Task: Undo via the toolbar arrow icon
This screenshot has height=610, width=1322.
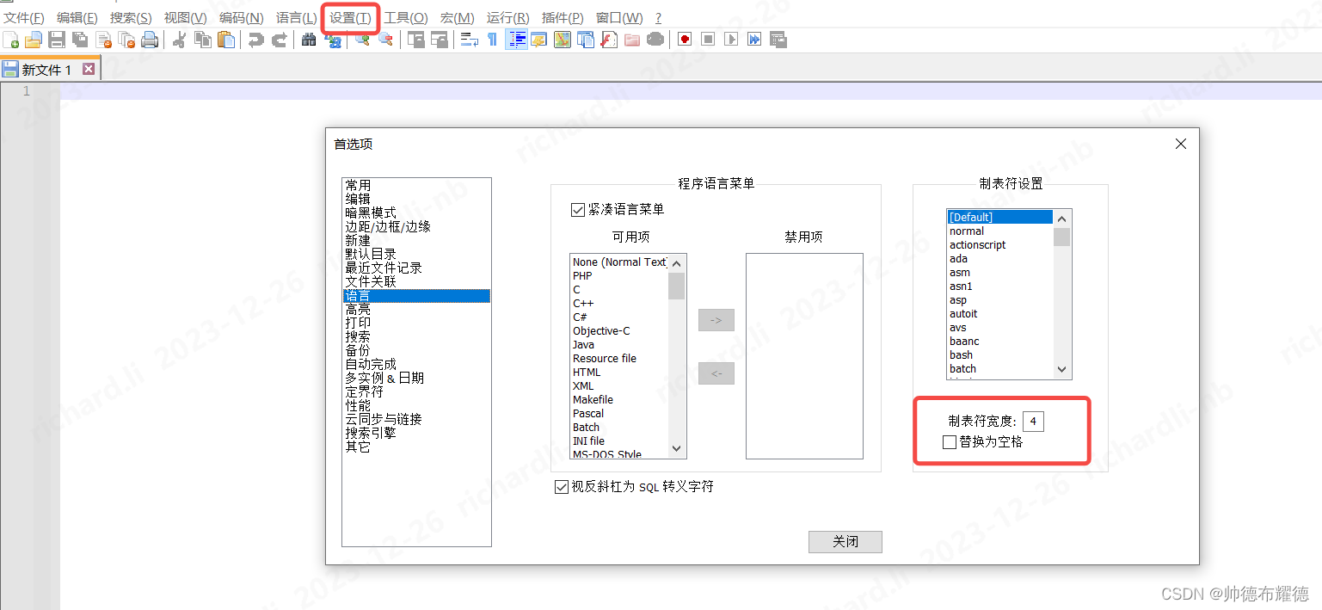Action: coord(254,40)
